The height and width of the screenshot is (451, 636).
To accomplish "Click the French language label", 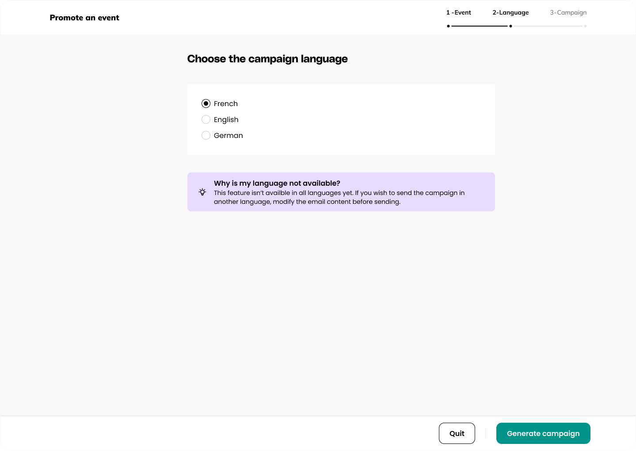I will (x=225, y=103).
